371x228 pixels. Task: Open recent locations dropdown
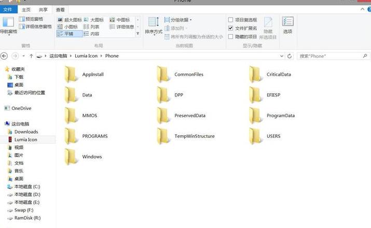click(x=23, y=56)
